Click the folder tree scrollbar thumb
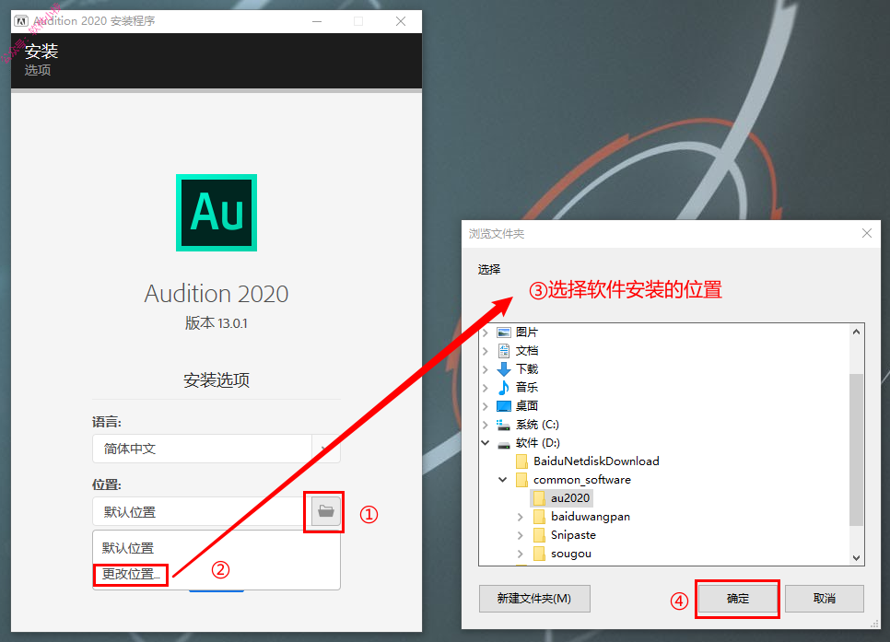 pyautogui.click(x=857, y=449)
